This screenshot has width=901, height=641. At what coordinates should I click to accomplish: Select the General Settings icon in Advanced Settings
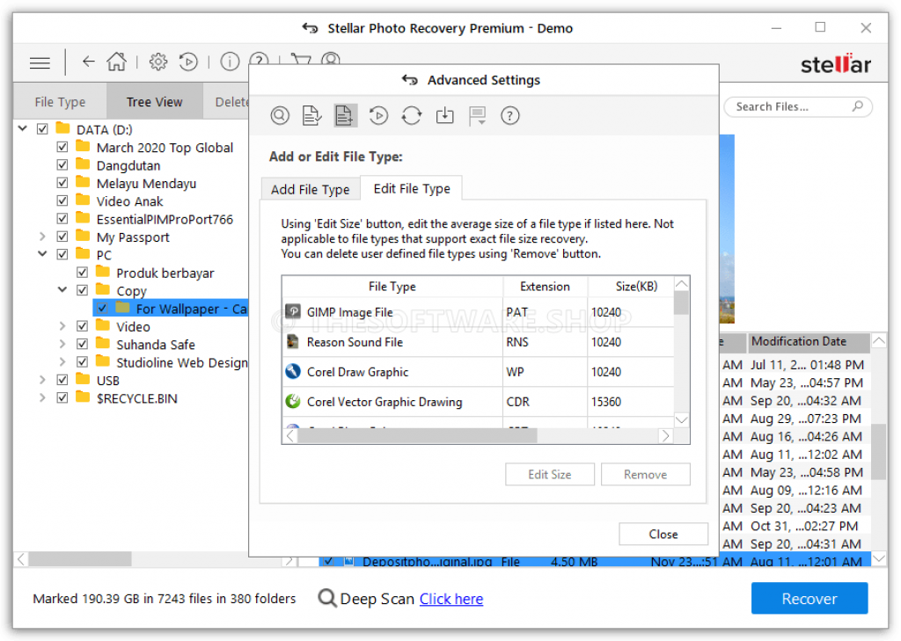coord(280,115)
